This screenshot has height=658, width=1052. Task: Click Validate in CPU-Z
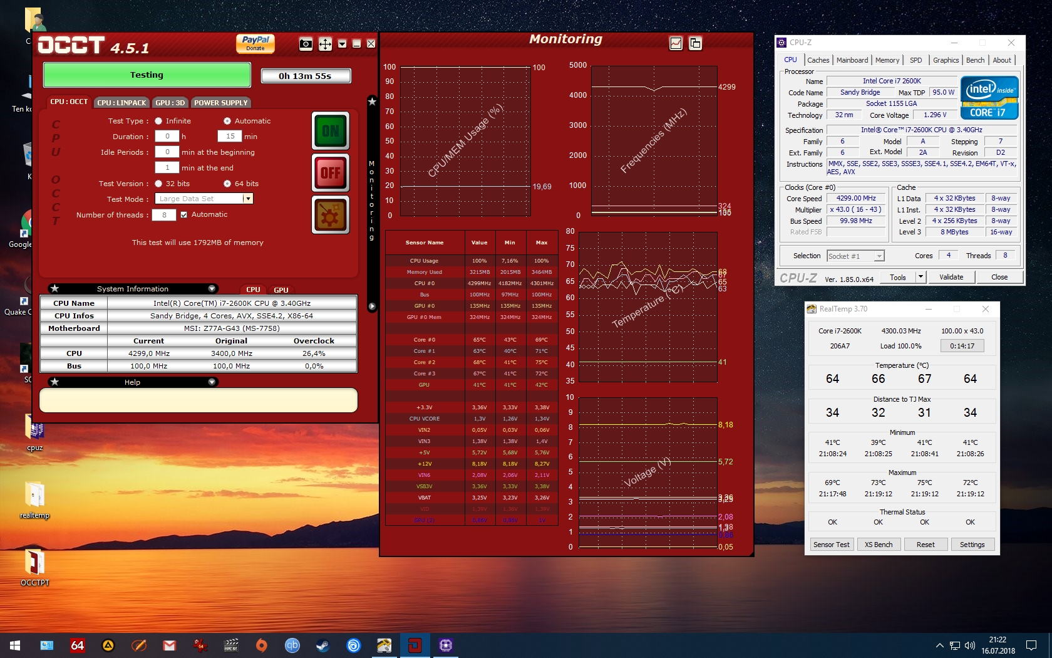(951, 277)
